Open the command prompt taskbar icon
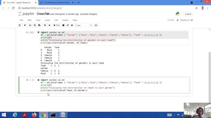The width and height of the screenshot is (211, 118). pos(53,115)
